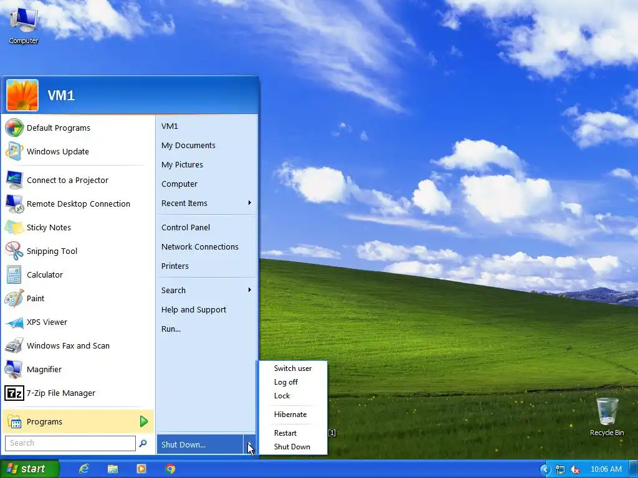Expand the Search submenu arrow
The width and height of the screenshot is (638, 478).
pos(249,290)
